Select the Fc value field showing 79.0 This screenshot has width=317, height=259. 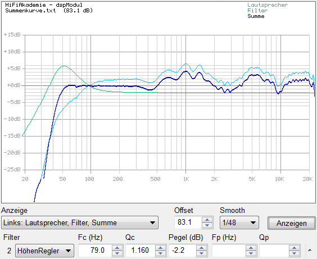click(x=95, y=251)
